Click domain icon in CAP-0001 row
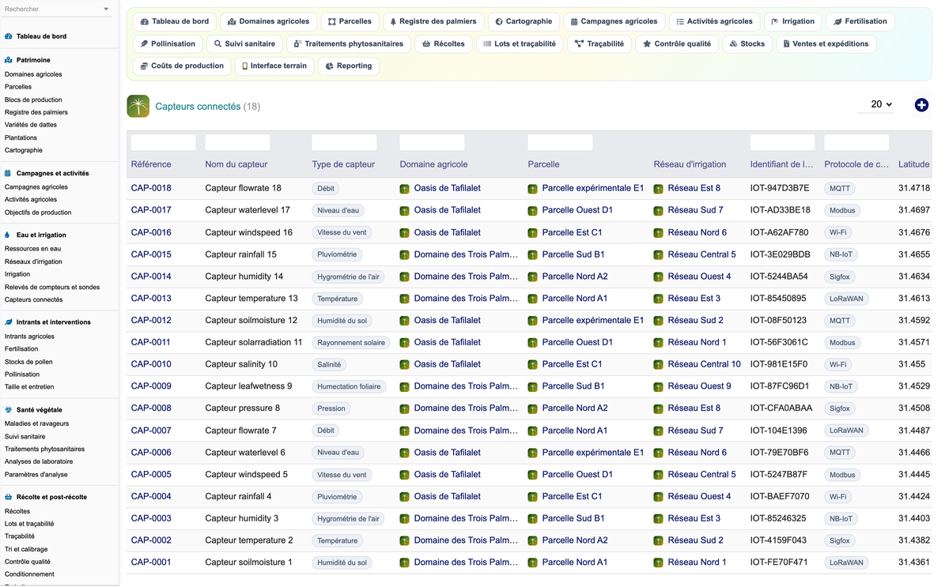The height and width of the screenshot is (587, 949). click(x=405, y=563)
